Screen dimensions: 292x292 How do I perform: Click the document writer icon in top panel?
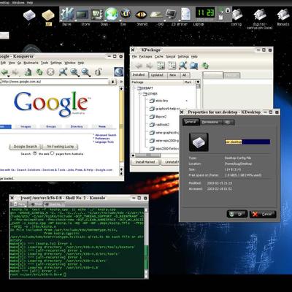pyautogui.click(x=185, y=14)
